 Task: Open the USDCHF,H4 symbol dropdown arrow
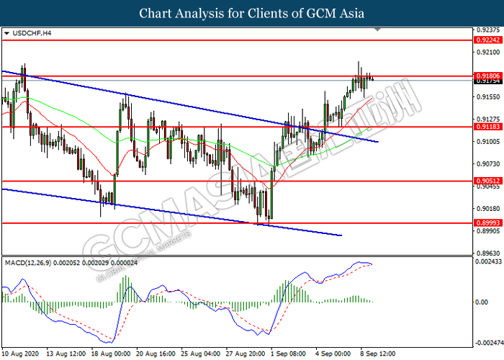[x=6, y=33]
